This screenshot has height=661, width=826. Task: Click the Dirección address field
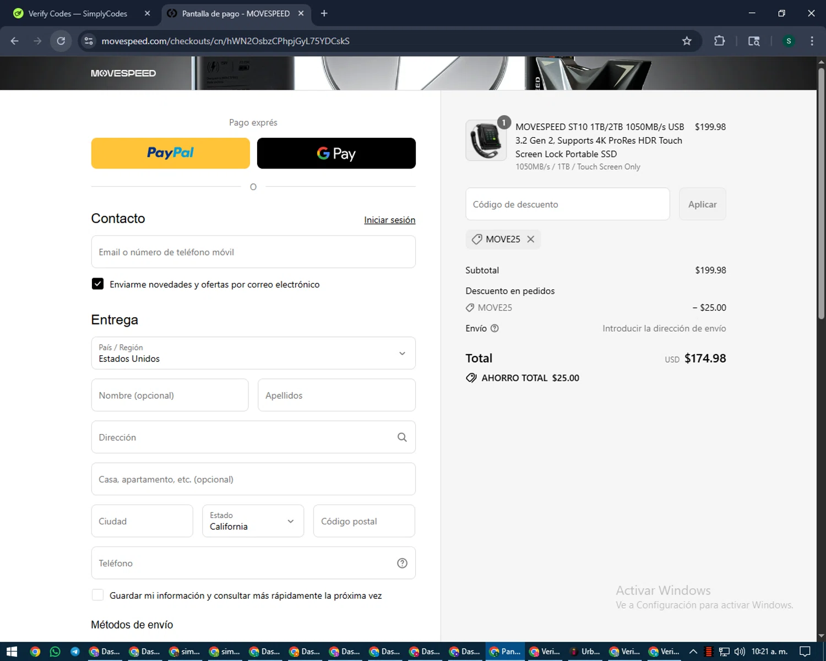pos(253,437)
